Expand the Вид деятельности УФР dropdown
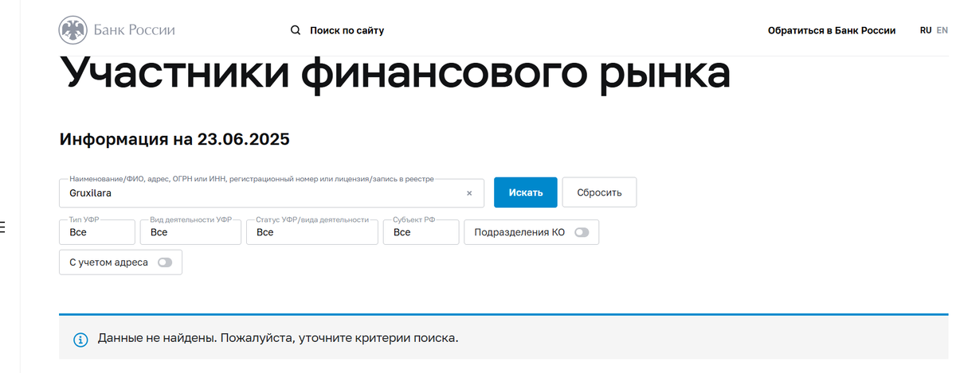This screenshot has height=373, width=956. click(190, 232)
